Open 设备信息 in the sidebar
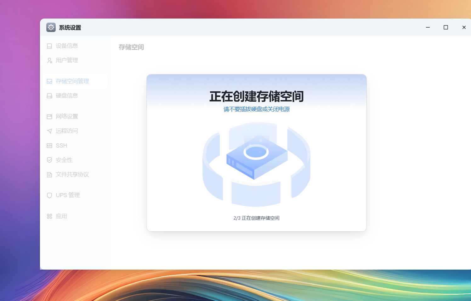Image resolution: width=471 pixels, height=301 pixels. click(x=76, y=46)
